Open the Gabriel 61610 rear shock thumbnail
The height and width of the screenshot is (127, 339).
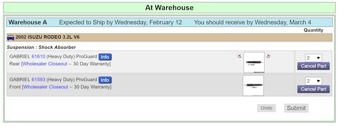[x=254, y=62]
